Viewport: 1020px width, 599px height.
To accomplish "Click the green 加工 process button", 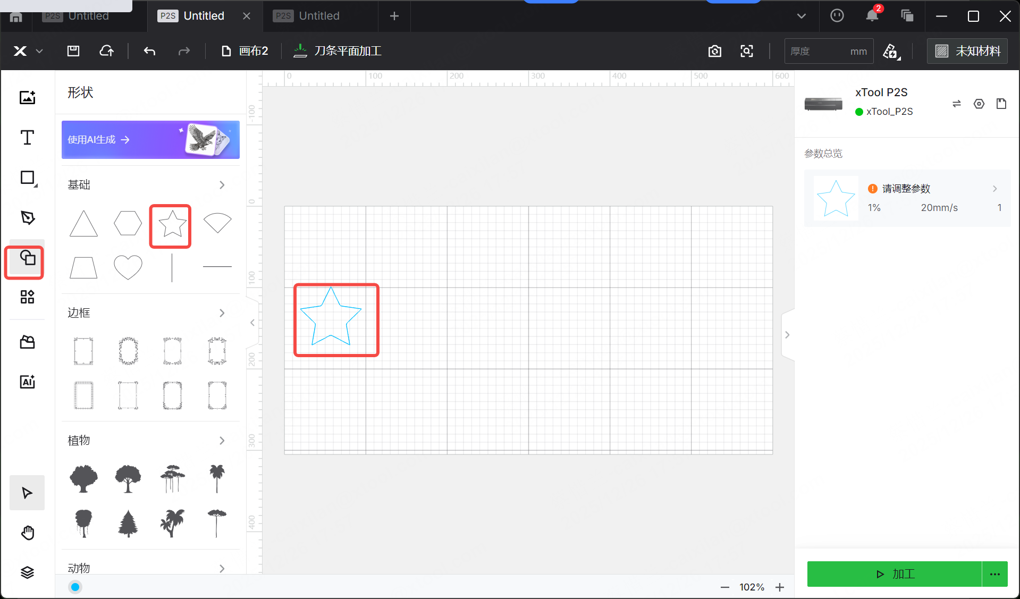I will tap(894, 574).
